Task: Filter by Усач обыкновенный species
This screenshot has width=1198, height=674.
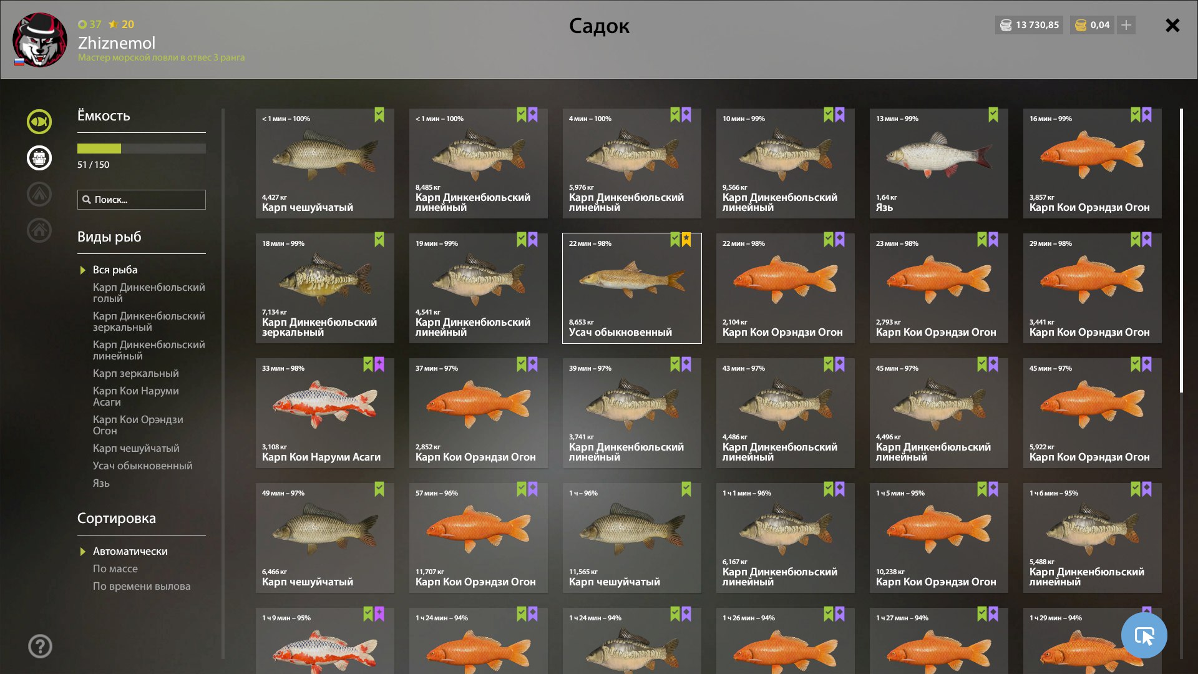Action: (x=142, y=466)
